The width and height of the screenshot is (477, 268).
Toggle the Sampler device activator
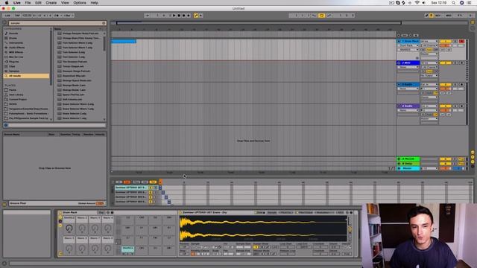180,212
